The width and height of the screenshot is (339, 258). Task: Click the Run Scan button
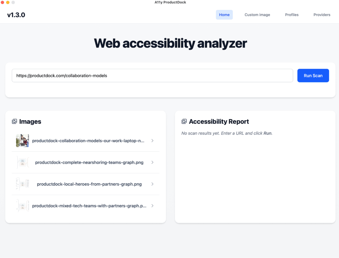coord(313,75)
